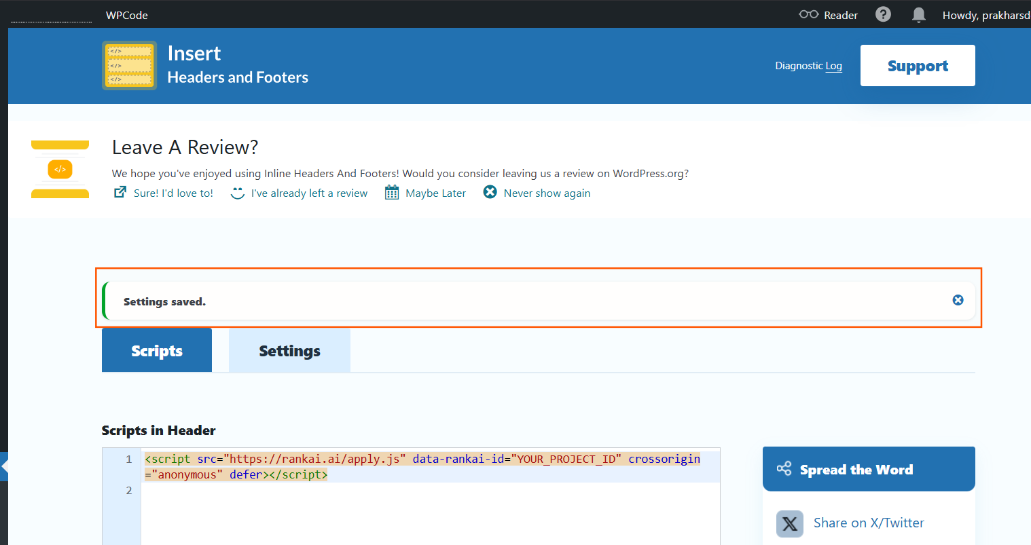1031x545 pixels.
Task: Click the X/Twitter share icon
Action: tap(790, 523)
